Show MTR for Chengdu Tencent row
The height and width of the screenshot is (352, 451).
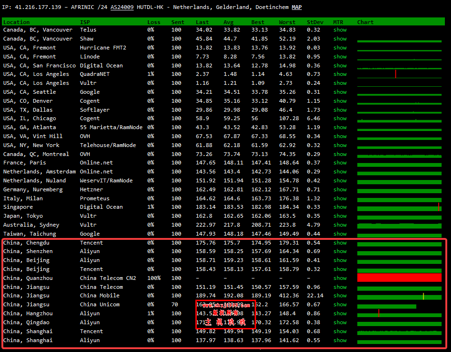coord(340,243)
